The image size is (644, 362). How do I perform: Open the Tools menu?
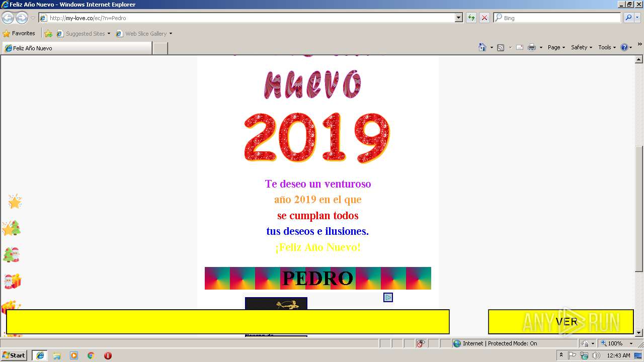[x=607, y=47]
